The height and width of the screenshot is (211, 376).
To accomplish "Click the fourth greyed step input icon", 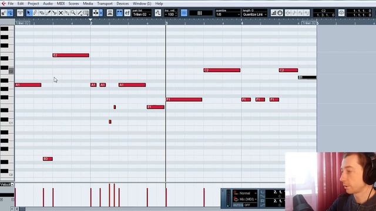I will [x=307, y=13].
